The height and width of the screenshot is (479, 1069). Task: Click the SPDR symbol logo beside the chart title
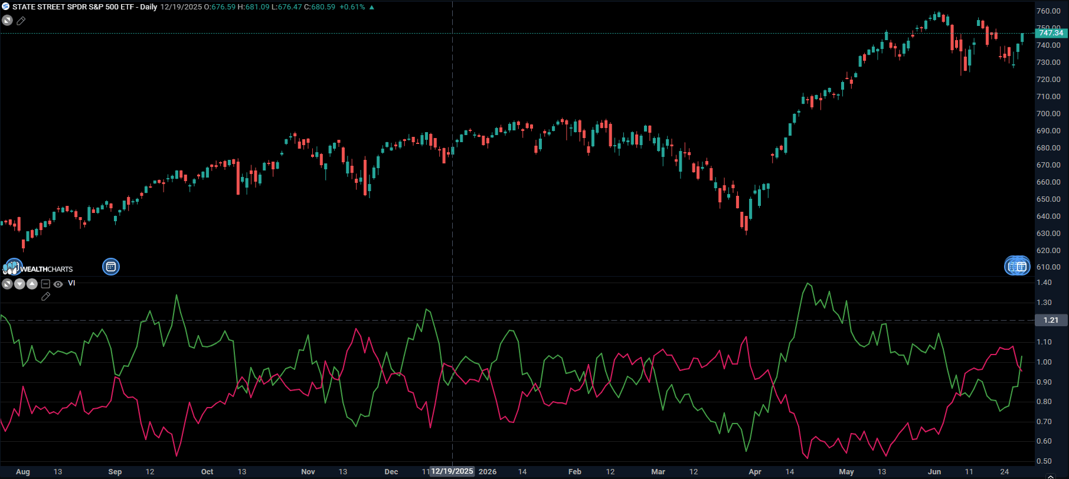(5, 6)
